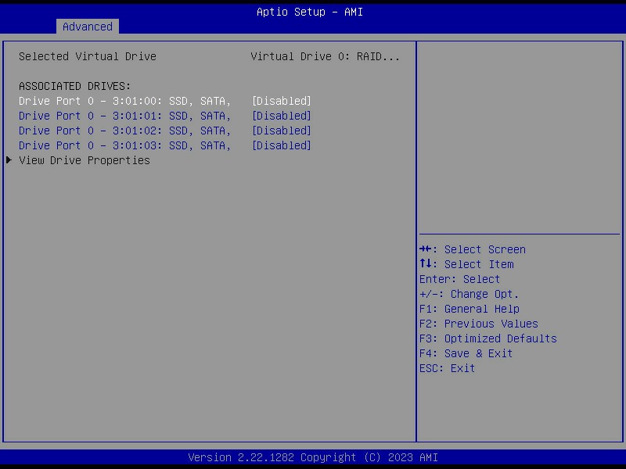Click the +/-: Change Opt. help line
The height and width of the screenshot is (469, 626).
coord(469,294)
